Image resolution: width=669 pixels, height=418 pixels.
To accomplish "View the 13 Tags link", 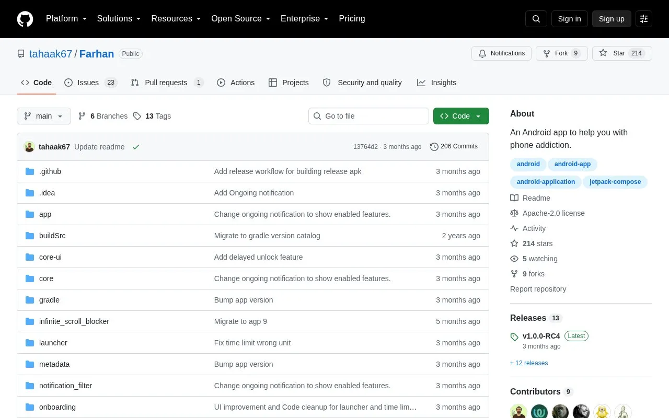I will pyautogui.click(x=152, y=116).
